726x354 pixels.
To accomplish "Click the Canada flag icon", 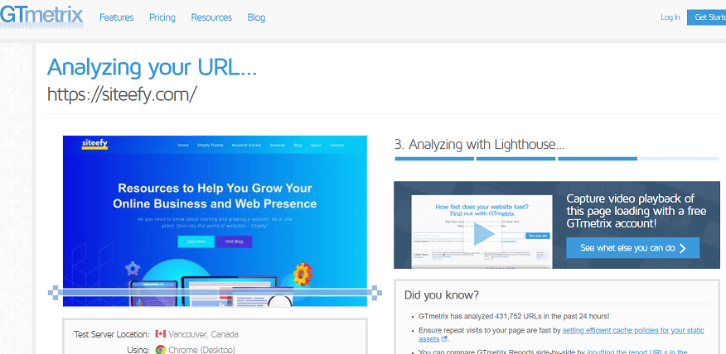I will [161, 333].
